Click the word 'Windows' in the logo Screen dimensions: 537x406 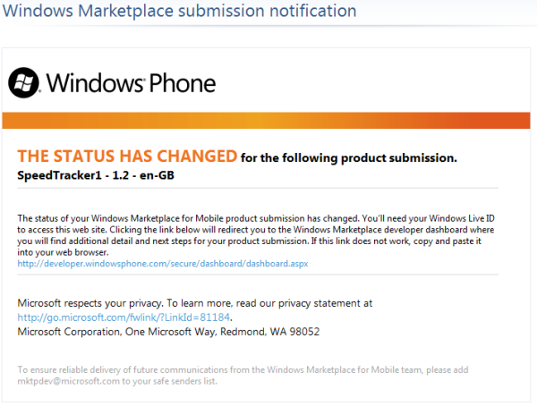pyautogui.click(x=95, y=83)
